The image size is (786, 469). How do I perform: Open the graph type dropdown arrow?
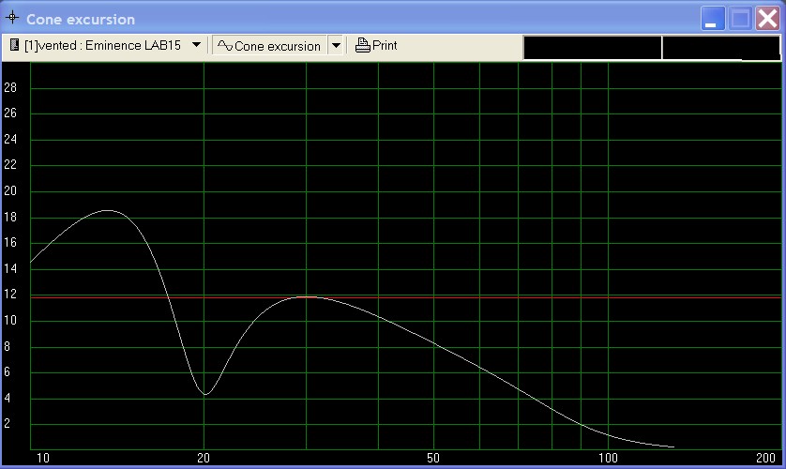point(335,46)
